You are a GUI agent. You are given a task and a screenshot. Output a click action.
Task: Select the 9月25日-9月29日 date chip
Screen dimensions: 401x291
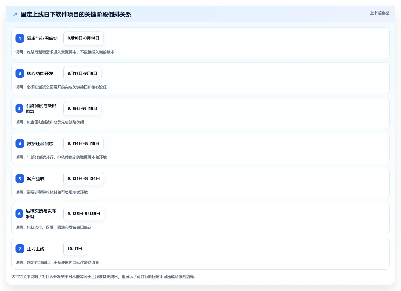[x=84, y=214]
